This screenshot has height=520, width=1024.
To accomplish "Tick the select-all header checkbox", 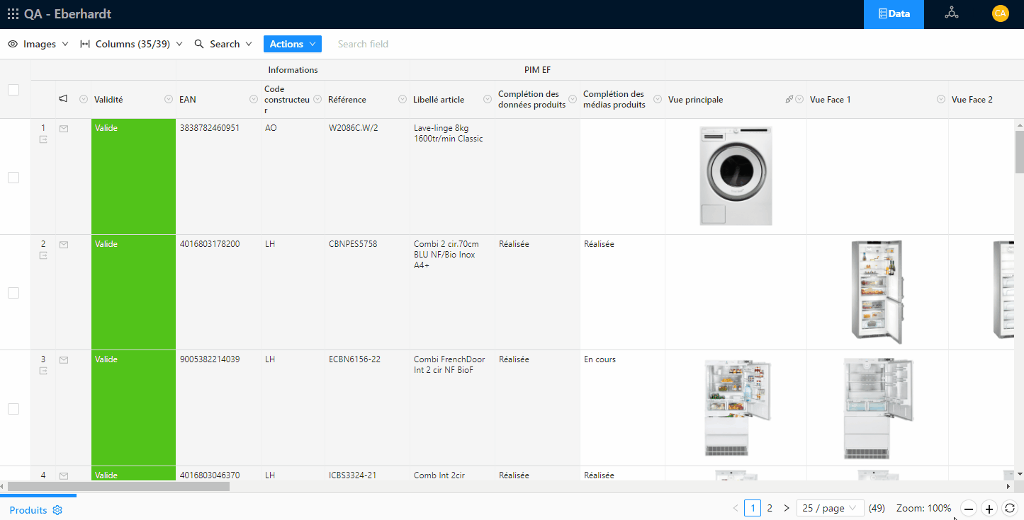I will tap(13, 90).
